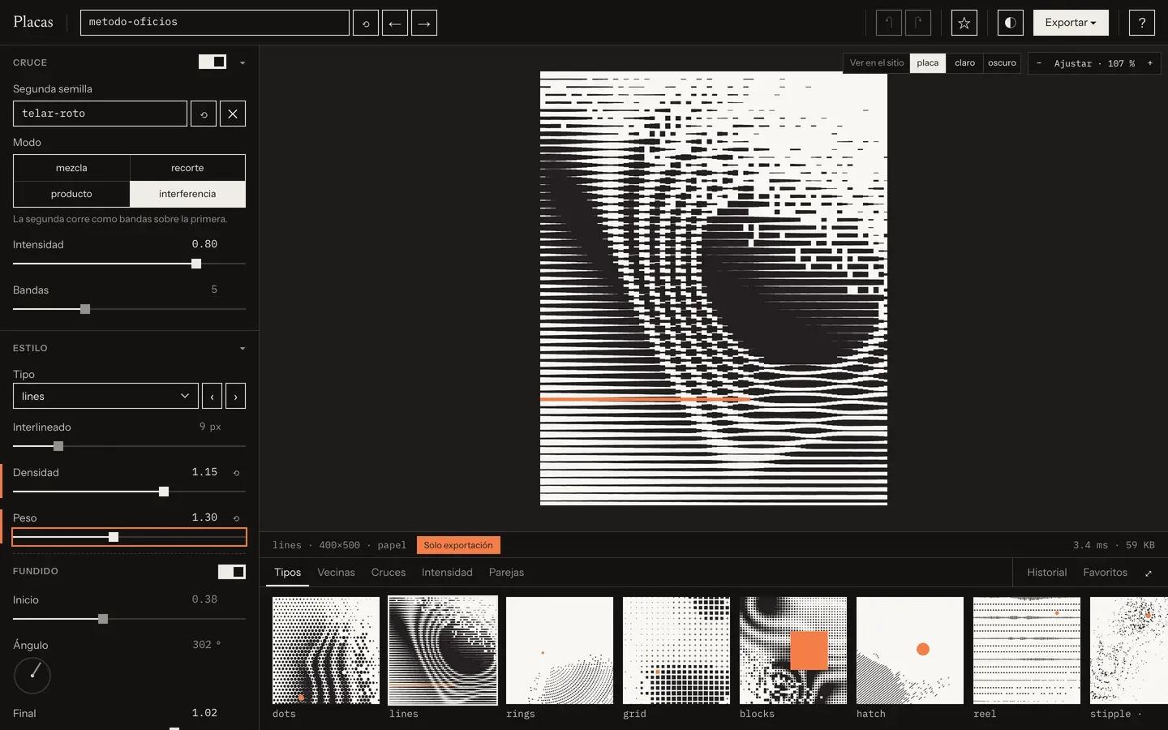Click the Favoritos tab
The height and width of the screenshot is (730, 1168).
coord(1106,573)
